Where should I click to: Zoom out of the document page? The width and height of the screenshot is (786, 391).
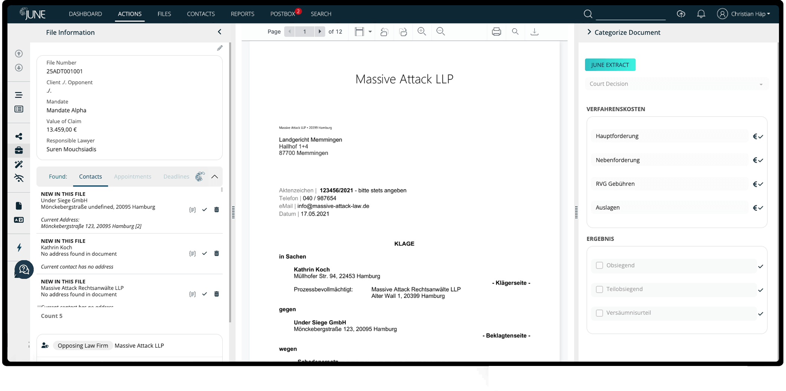pyautogui.click(x=441, y=32)
